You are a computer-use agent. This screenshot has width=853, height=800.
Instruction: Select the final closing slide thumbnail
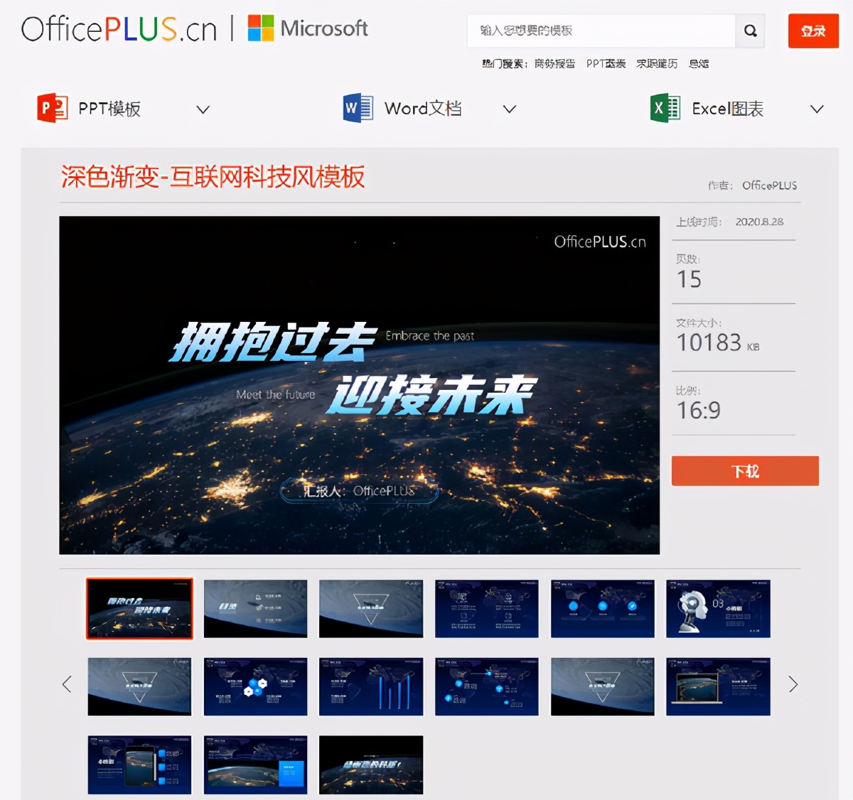pos(371,764)
